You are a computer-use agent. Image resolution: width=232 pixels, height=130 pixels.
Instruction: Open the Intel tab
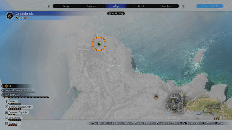pos(141,6)
